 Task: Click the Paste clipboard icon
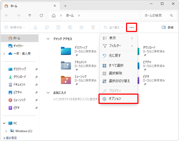point(58,27)
